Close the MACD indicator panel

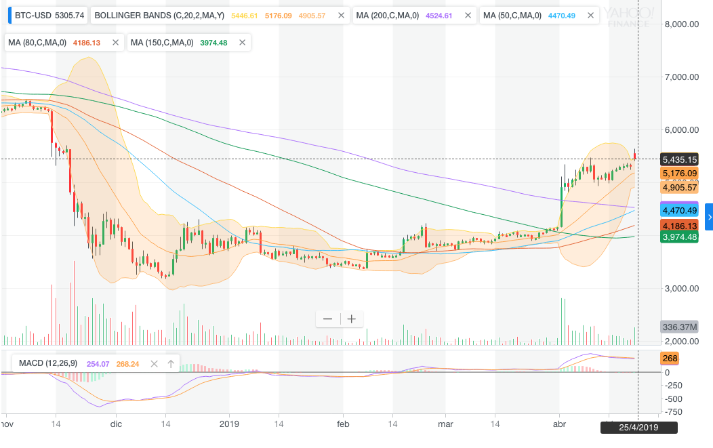(154, 364)
